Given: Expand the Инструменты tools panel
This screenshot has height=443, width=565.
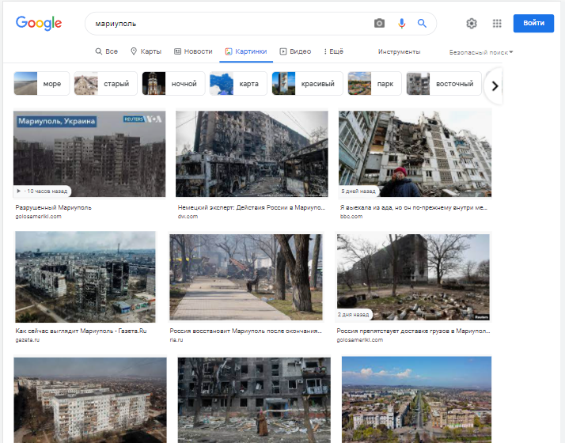Looking at the screenshot, I should click(399, 52).
